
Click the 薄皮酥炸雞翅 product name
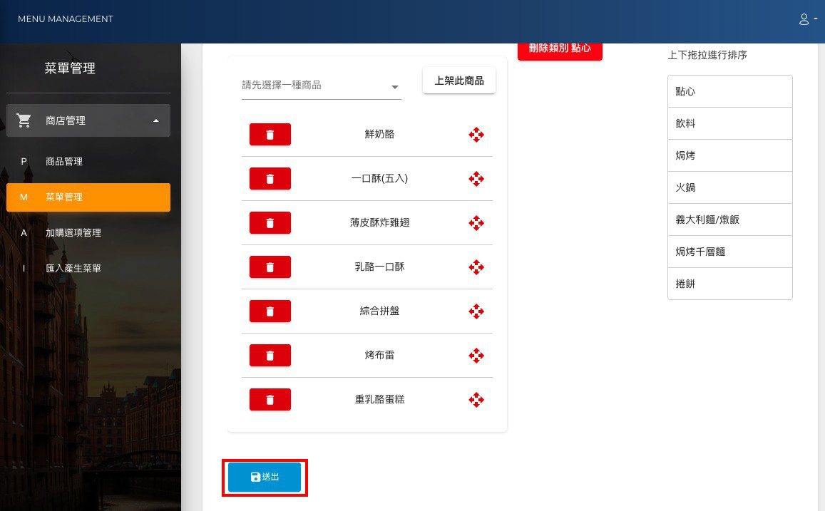coord(379,223)
